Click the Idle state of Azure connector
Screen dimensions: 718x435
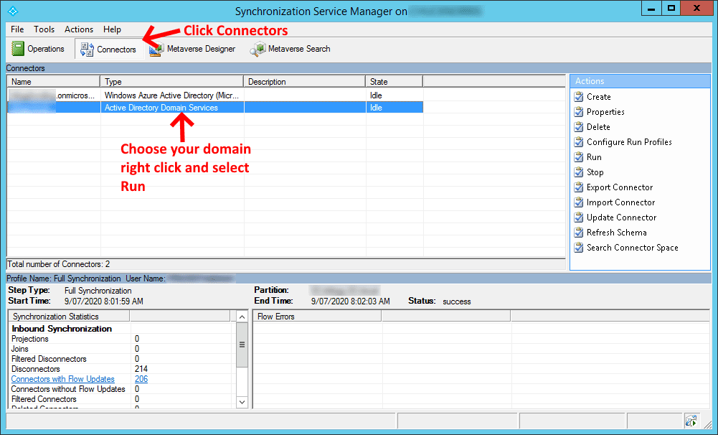(375, 95)
